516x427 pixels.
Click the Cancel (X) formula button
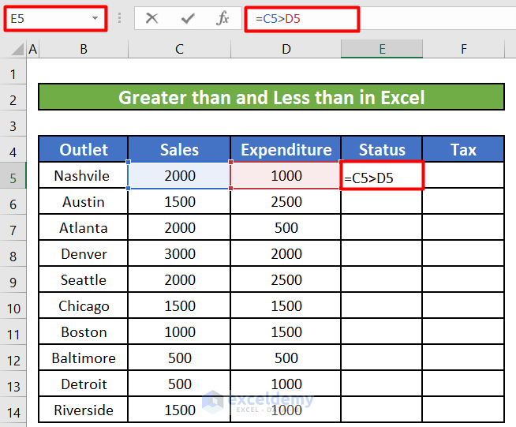(151, 18)
